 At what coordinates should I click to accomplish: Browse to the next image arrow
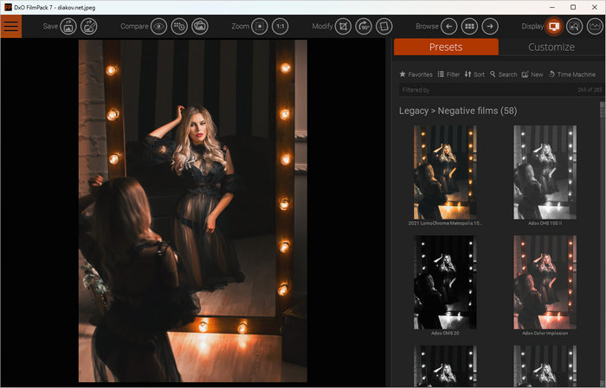pos(490,26)
